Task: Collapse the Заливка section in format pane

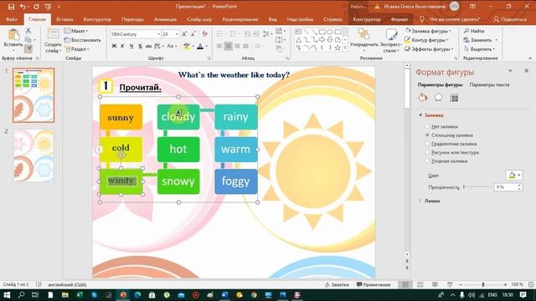Action: [420, 115]
